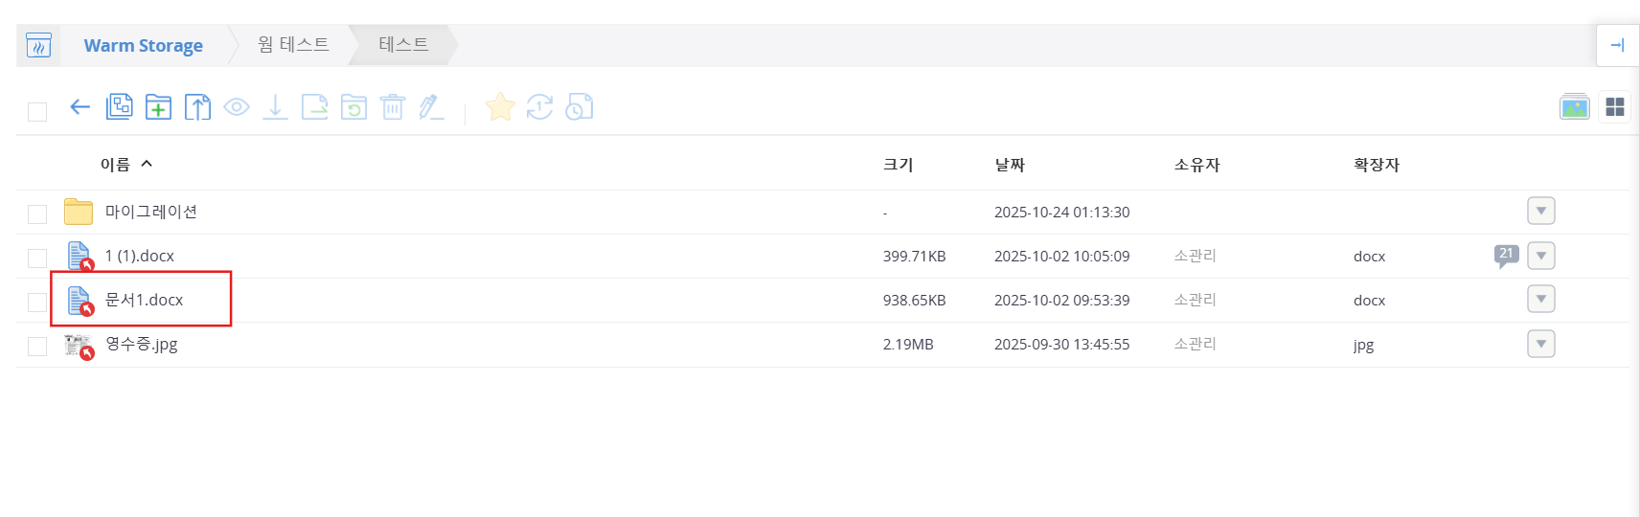
Task: Tick the select-all checkbox in the toolbar
Action: pos(37,112)
